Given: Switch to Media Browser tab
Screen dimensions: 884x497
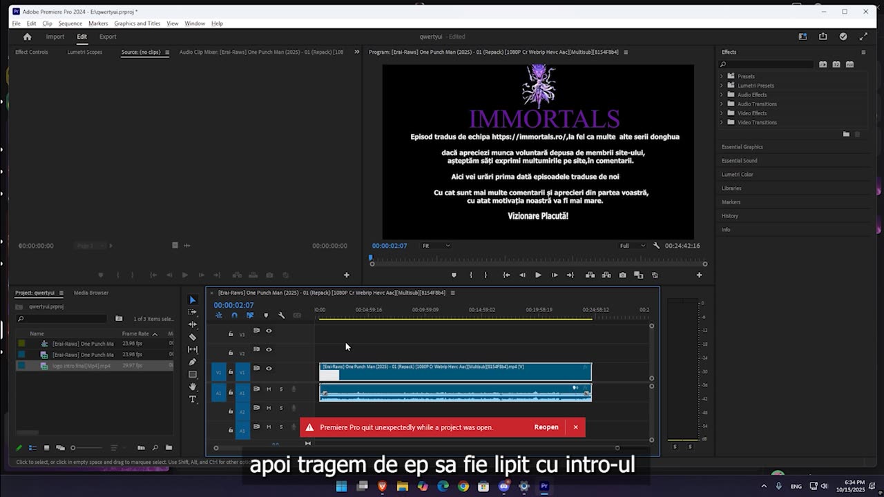Looking at the screenshot, I should pos(91,293).
